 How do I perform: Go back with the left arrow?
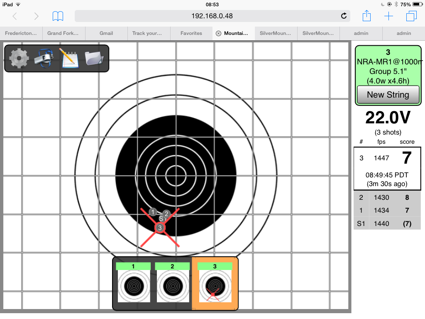click(x=15, y=16)
